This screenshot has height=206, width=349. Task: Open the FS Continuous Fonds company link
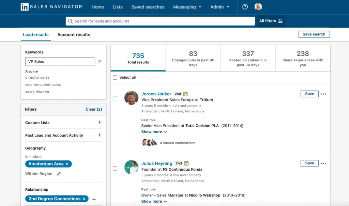point(183,170)
